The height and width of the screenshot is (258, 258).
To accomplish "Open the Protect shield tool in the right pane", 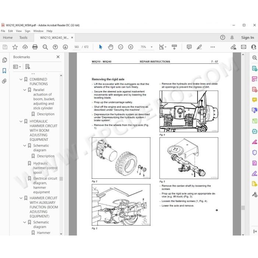I will pyautogui.click(x=254, y=153).
